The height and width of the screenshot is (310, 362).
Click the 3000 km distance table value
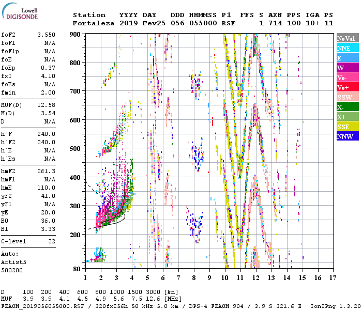point(153,292)
